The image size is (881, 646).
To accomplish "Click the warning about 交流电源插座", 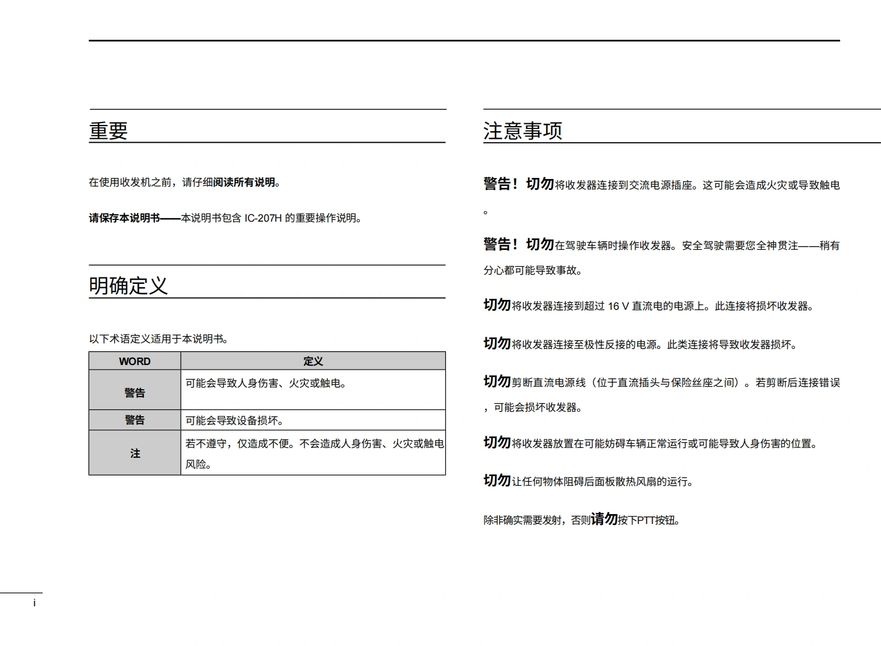I will 662,185.
